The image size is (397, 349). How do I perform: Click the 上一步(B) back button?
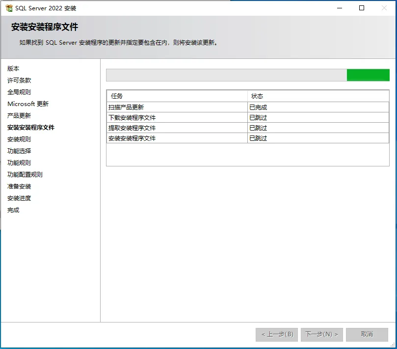tap(277, 335)
